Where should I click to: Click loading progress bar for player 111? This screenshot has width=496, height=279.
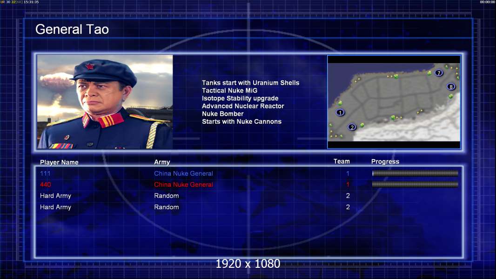[415, 173]
